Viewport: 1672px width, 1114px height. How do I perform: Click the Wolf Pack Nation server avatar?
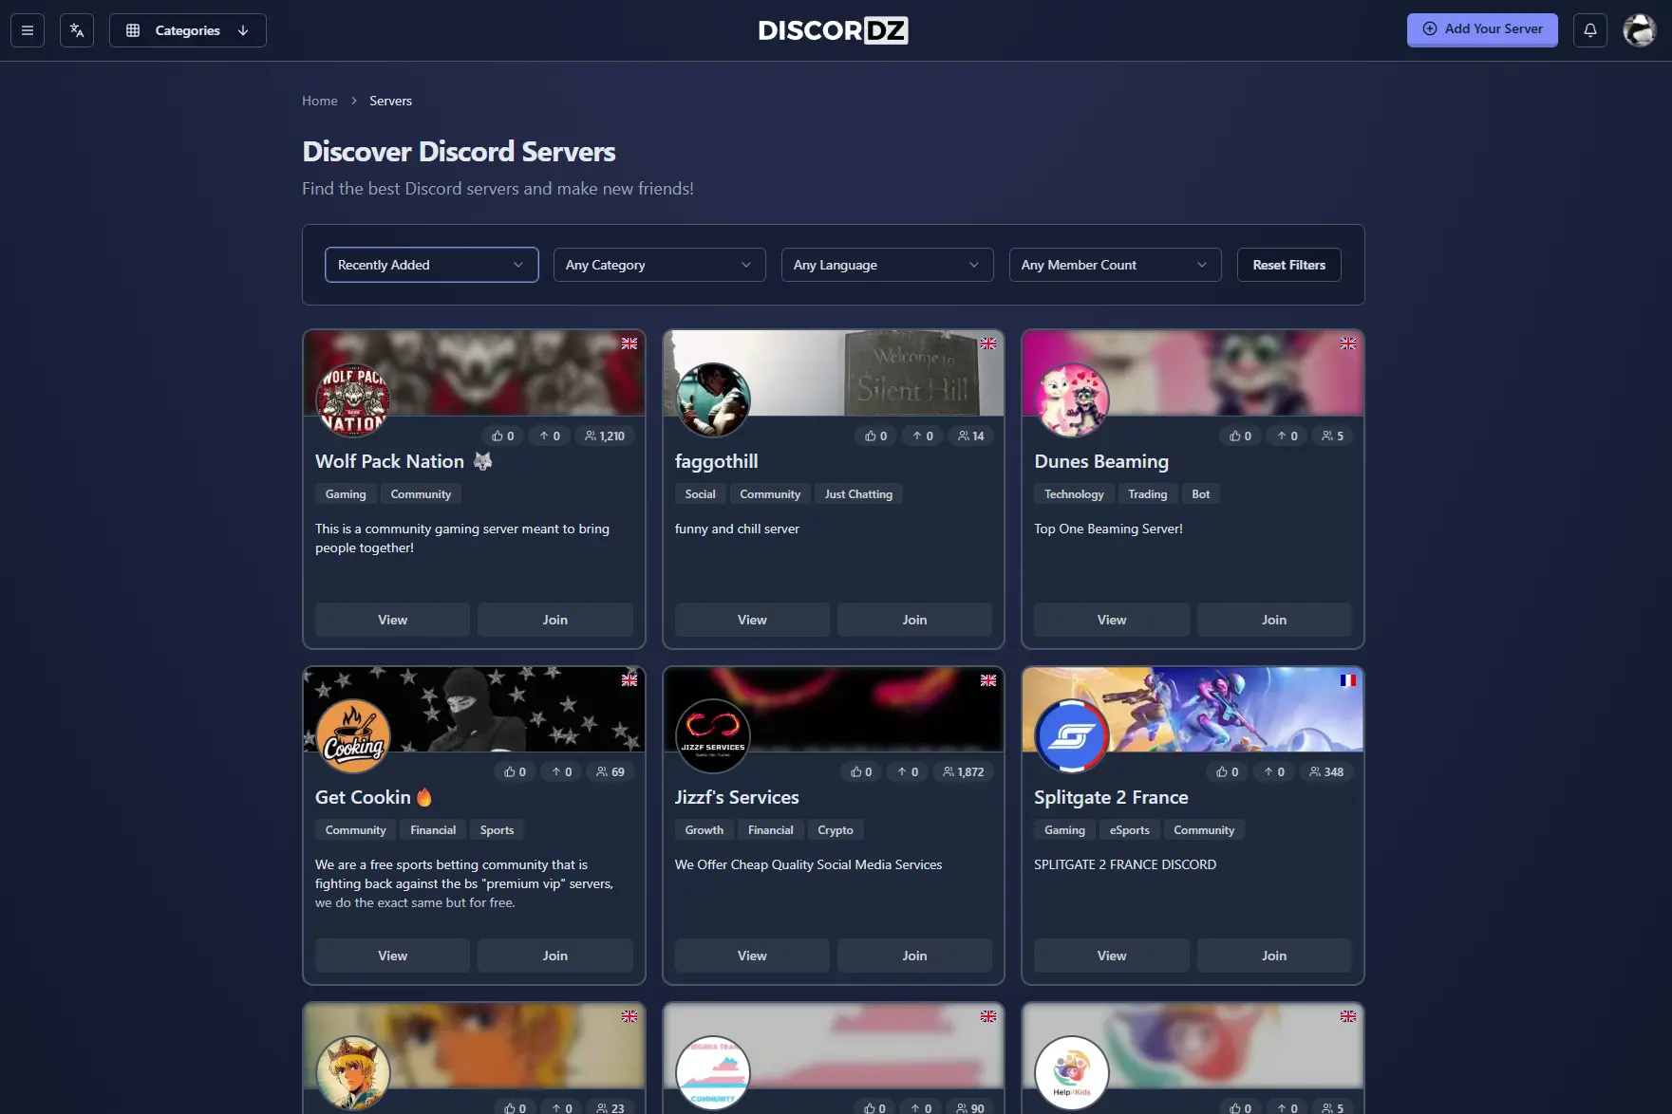point(353,400)
